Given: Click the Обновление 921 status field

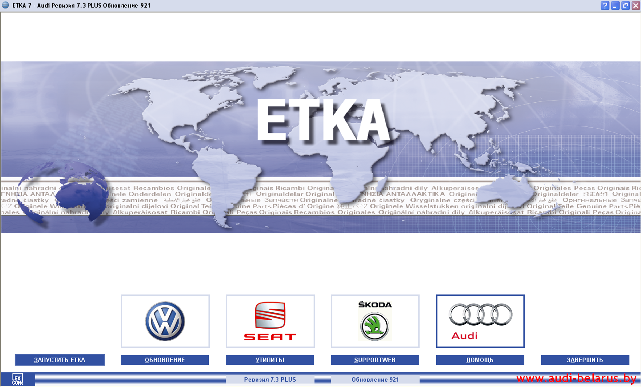Looking at the screenshot, I should (375, 379).
